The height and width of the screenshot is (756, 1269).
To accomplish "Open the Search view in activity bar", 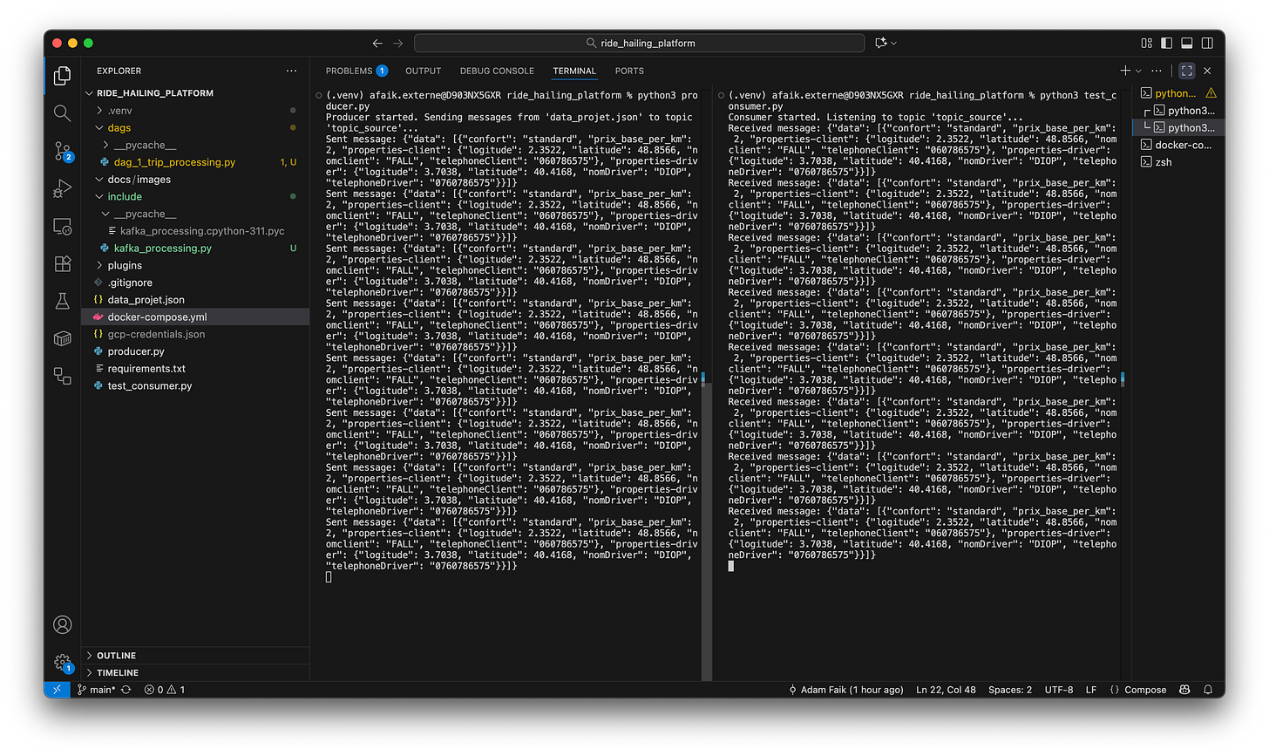I will [x=62, y=113].
